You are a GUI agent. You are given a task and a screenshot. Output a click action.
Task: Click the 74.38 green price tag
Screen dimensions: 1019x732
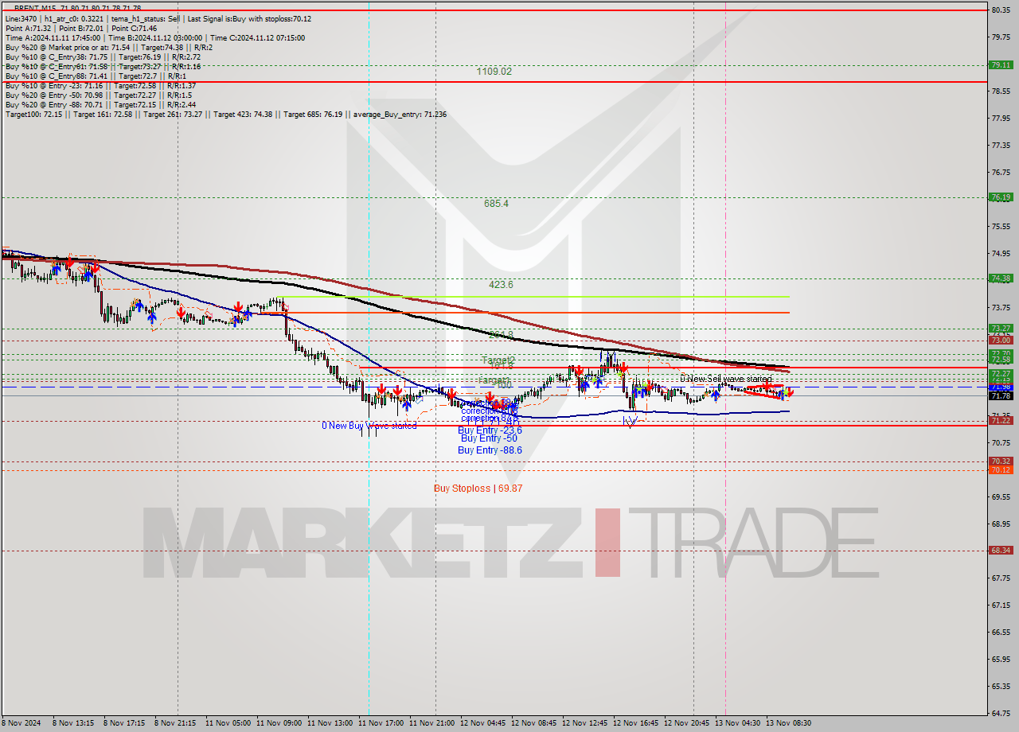[x=1001, y=278]
